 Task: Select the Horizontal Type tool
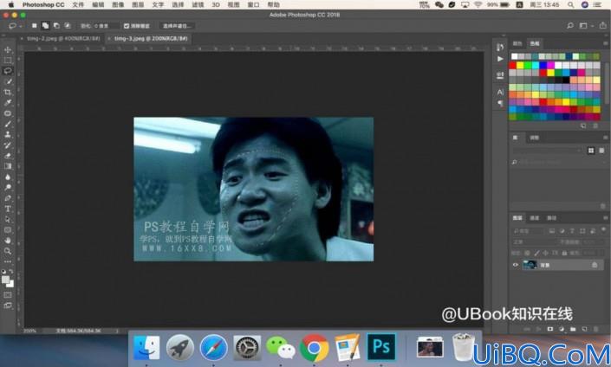8,209
